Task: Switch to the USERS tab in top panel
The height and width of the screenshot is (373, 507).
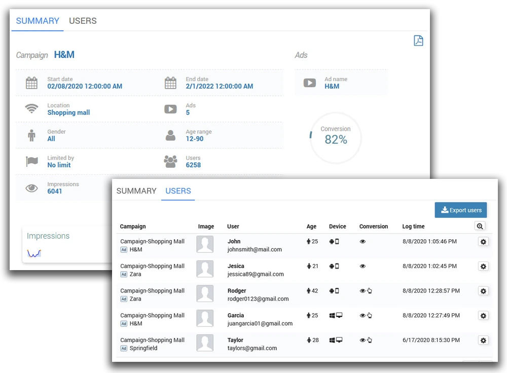Action: pos(83,21)
